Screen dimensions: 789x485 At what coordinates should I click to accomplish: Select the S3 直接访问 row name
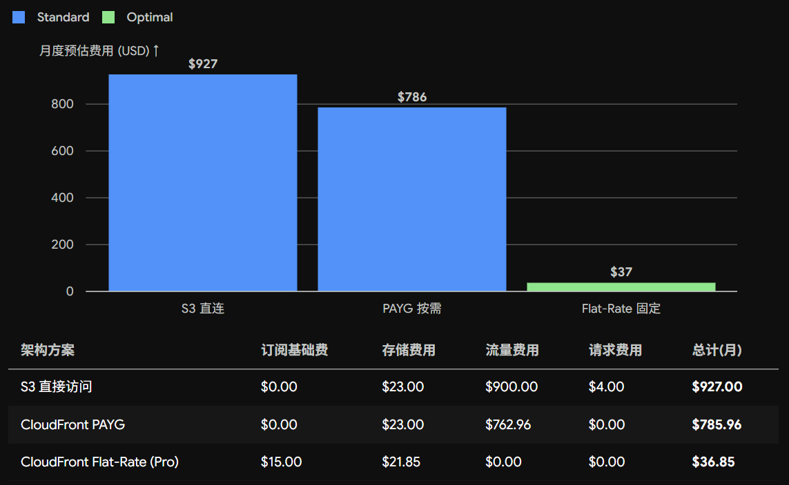(x=57, y=386)
